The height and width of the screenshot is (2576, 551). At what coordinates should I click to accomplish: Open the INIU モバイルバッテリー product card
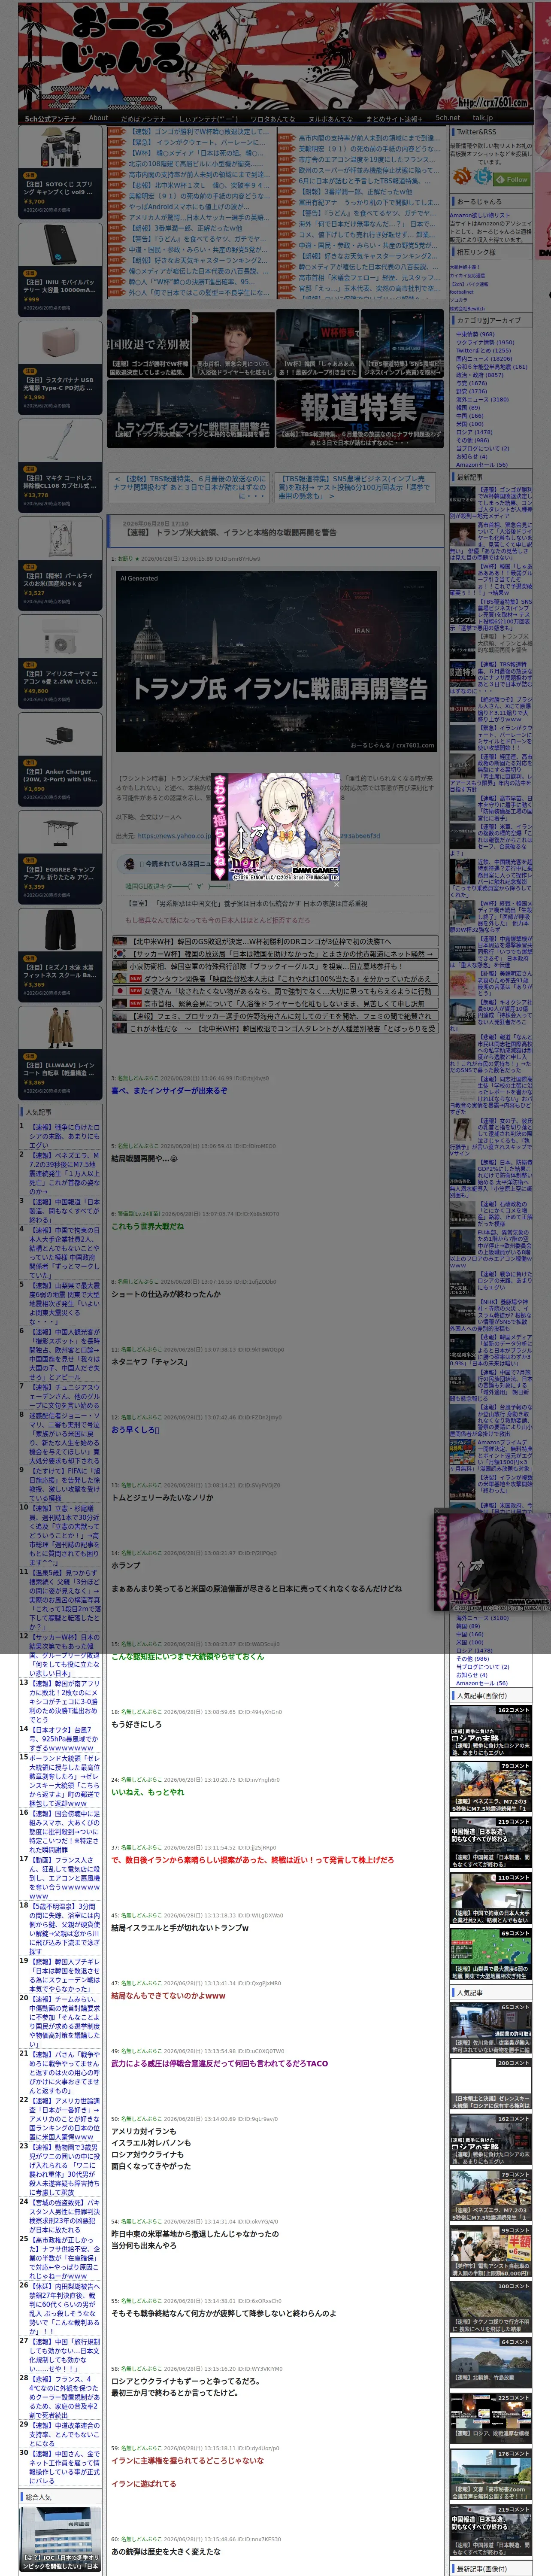click(60, 271)
